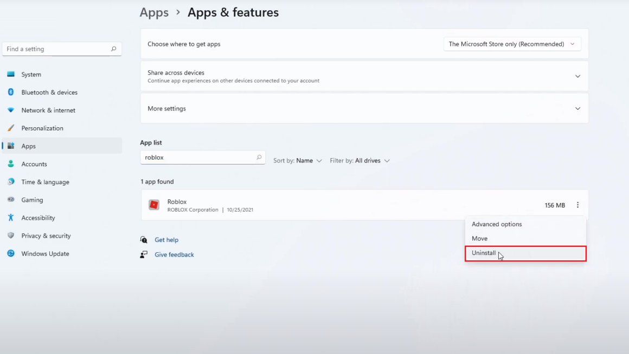This screenshot has height=354, width=629.
Task: Open Bluetooth & devices icon
Action: click(x=11, y=93)
